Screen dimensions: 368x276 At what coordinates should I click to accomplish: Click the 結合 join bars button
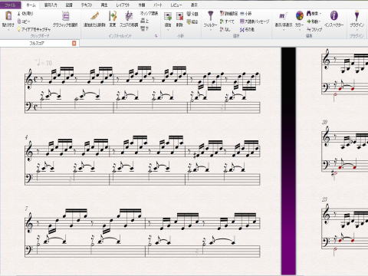[x=192, y=22]
